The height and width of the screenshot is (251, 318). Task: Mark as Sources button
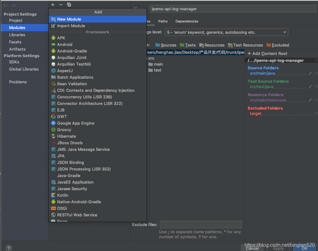point(166,45)
